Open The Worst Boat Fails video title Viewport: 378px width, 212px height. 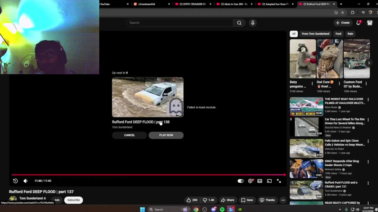tap(345, 101)
